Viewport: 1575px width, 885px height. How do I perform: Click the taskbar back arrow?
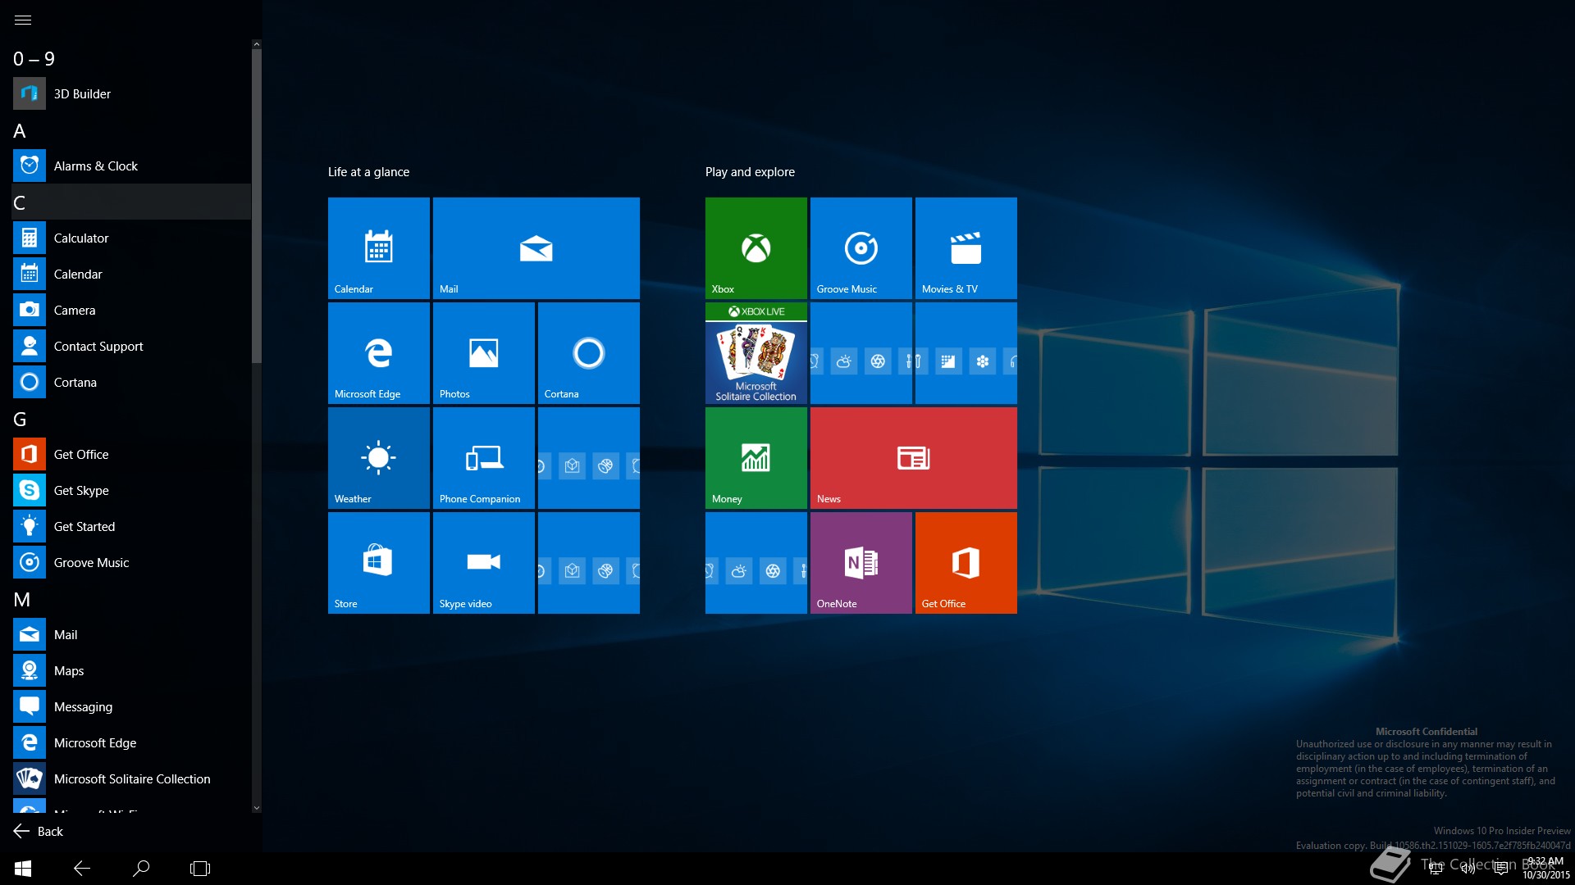[x=82, y=869]
